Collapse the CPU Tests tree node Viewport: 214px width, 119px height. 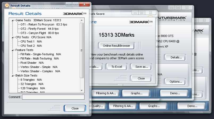12,37
